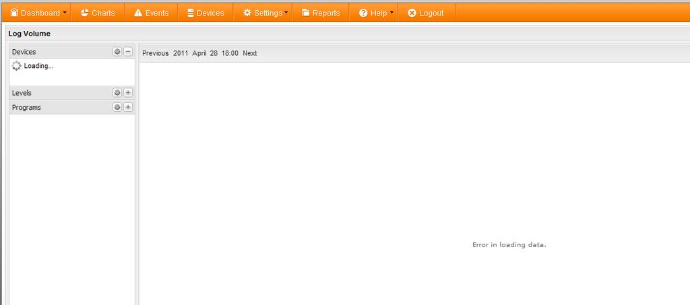Select the day 28 in date navigator
The height and width of the screenshot is (305, 690).
coord(214,53)
